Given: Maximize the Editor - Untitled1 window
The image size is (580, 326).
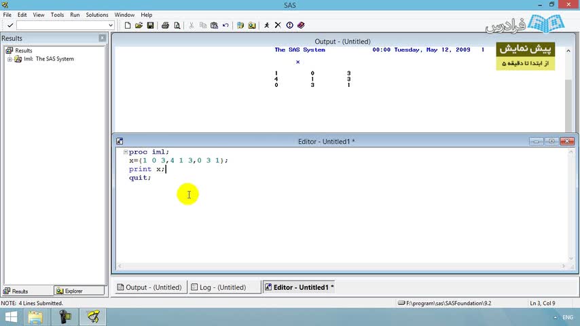Looking at the screenshot, I should click(x=551, y=141).
